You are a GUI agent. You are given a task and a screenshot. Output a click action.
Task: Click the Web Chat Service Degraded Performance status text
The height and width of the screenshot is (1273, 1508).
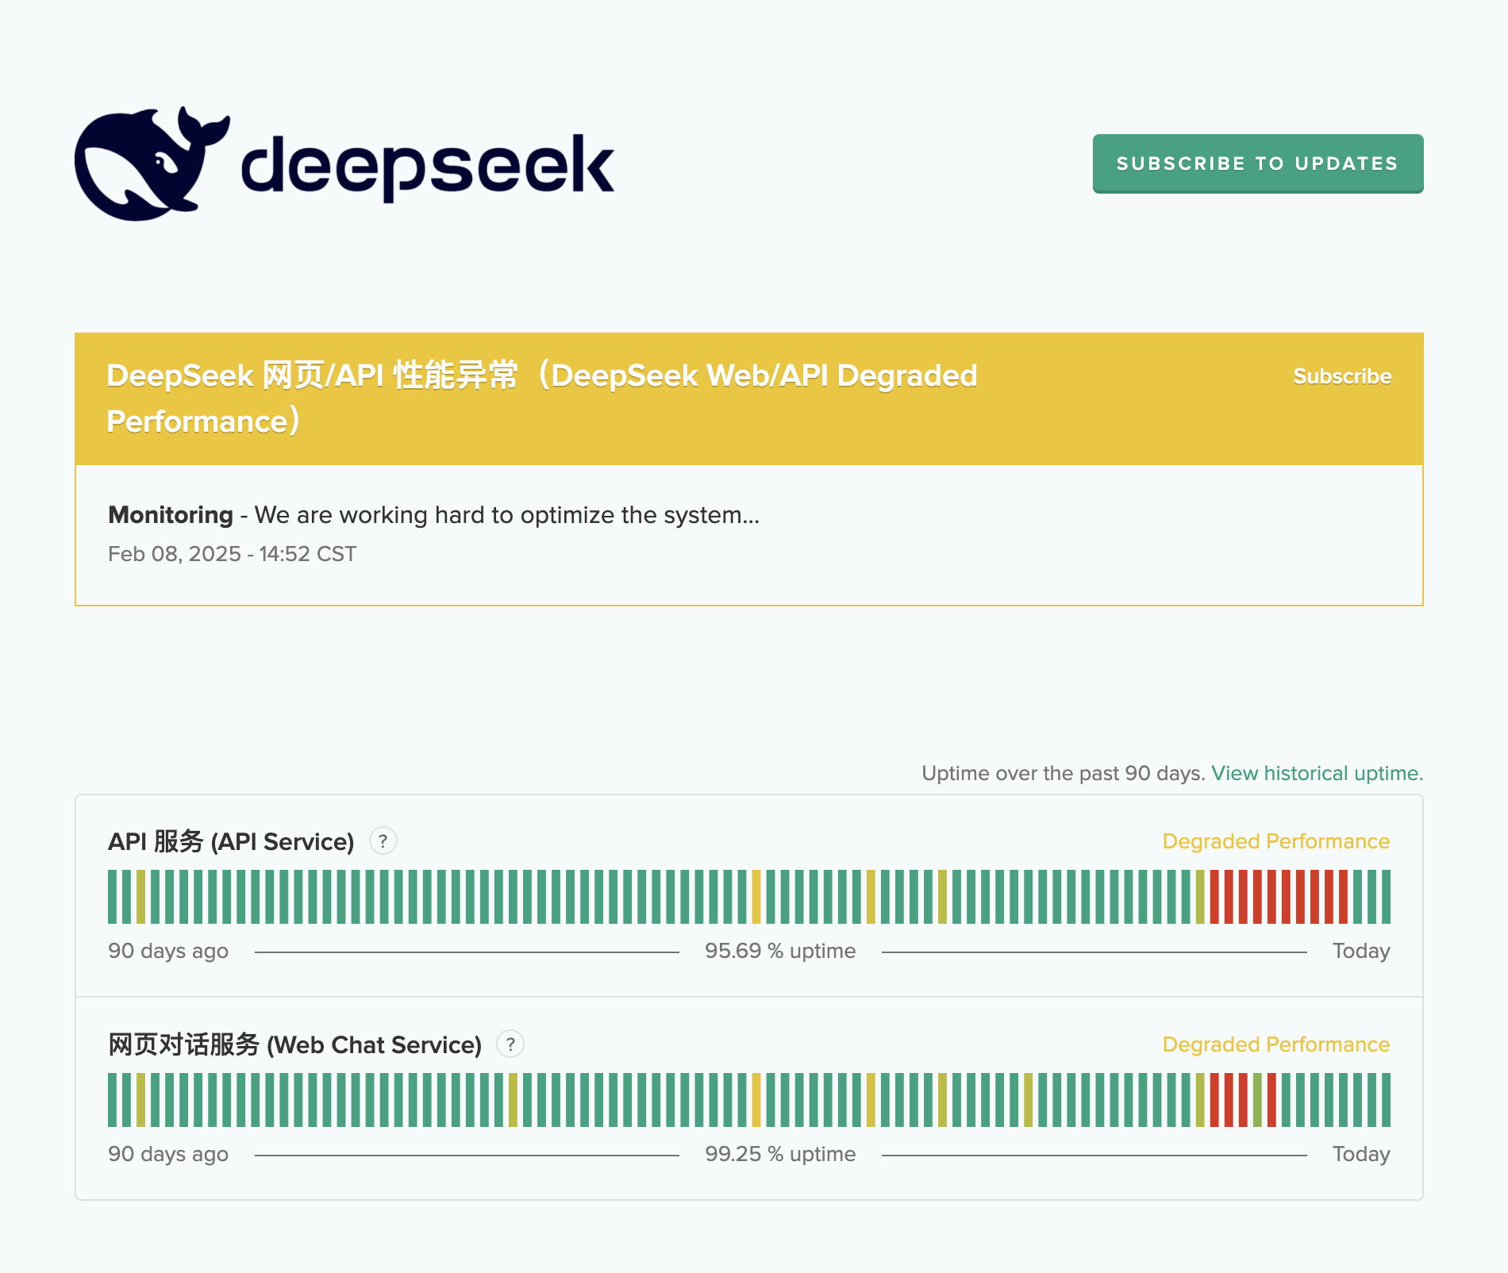[x=1276, y=1044]
